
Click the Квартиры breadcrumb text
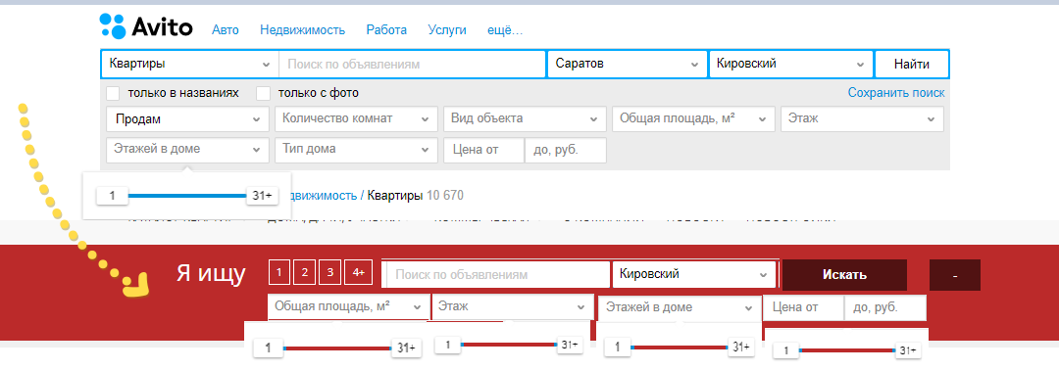(x=395, y=196)
